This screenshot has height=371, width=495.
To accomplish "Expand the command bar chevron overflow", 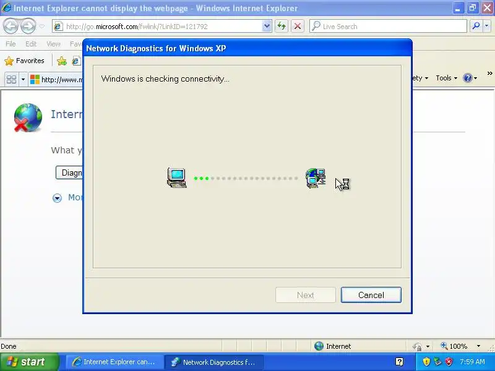I will pyautogui.click(x=489, y=74).
